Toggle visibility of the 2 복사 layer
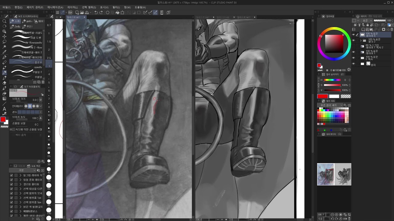 [353, 58]
